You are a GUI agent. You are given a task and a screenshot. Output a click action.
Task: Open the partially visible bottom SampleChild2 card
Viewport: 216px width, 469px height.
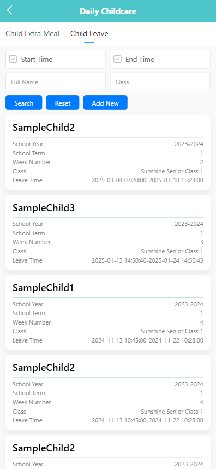108,452
